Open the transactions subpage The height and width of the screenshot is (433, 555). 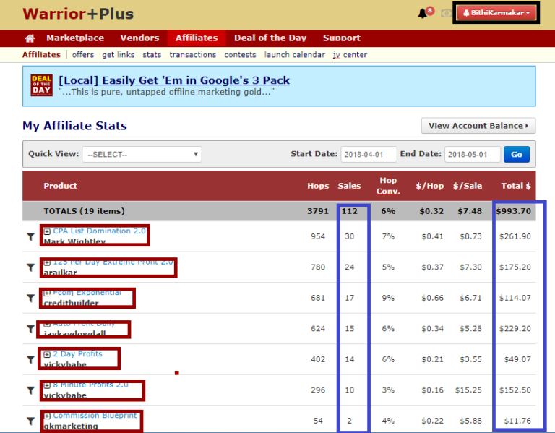pos(192,55)
